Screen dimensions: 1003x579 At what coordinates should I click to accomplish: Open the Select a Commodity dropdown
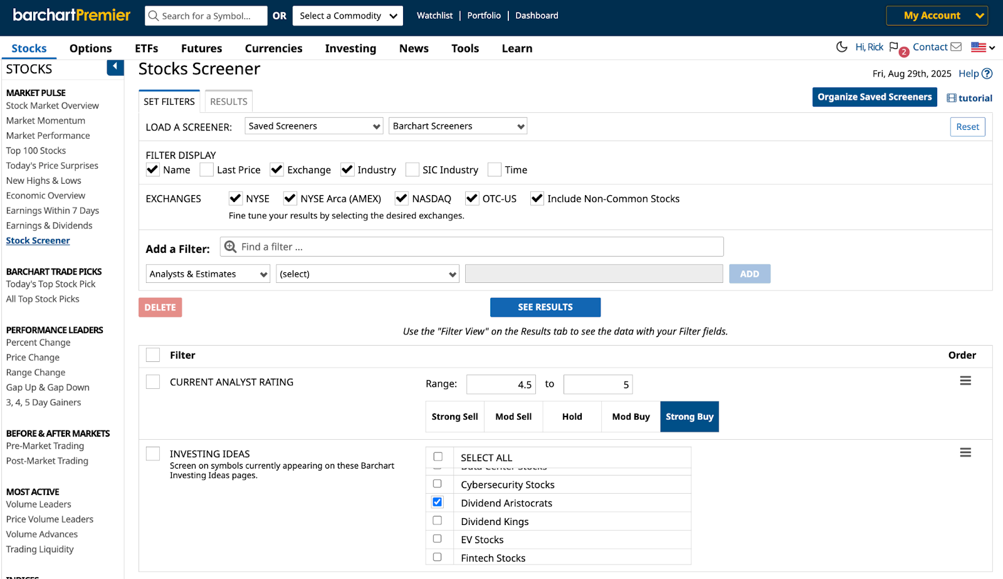[x=348, y=16]
